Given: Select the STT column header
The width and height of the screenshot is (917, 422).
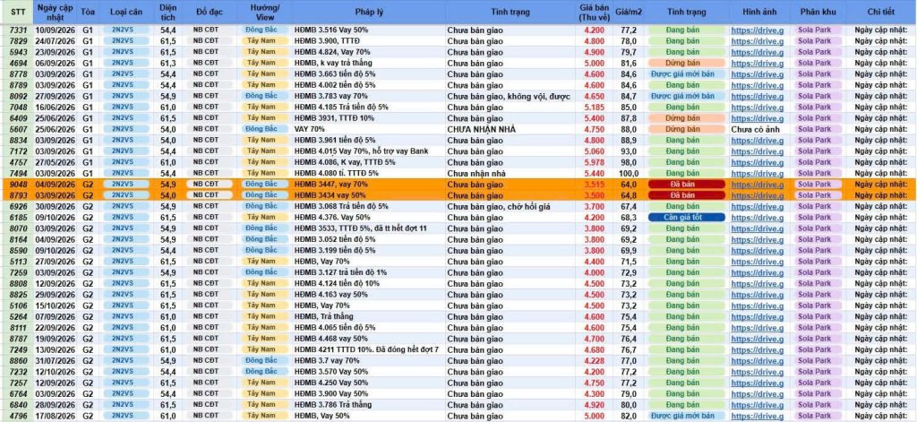Looking at the screenshot, I should (x=17, y=12).
